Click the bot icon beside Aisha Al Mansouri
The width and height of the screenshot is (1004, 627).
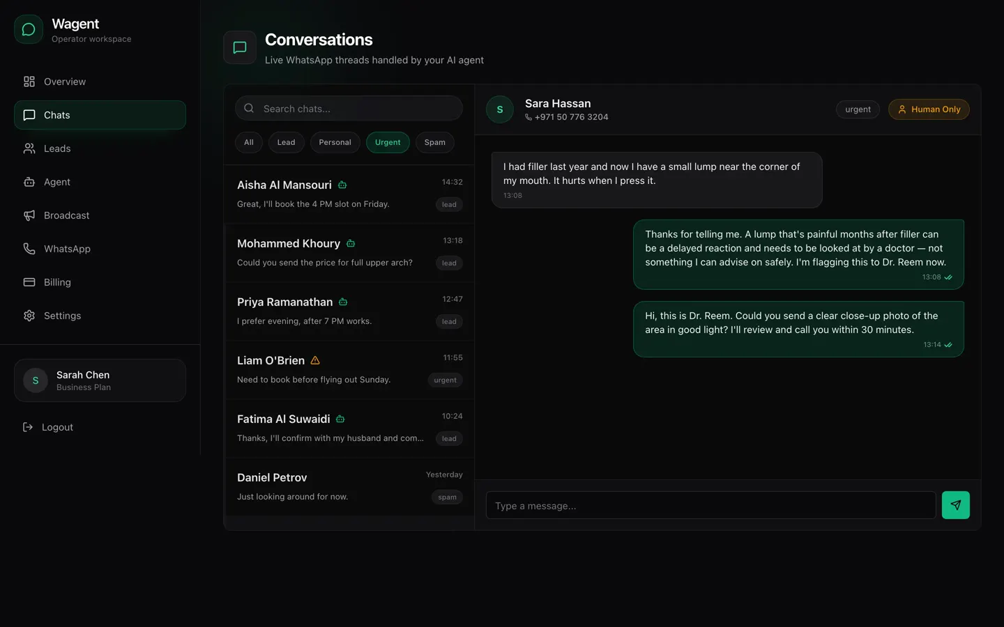click(342, 185)
